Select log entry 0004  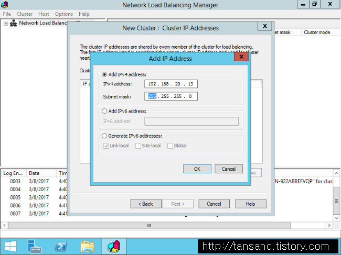coord(15,189)
